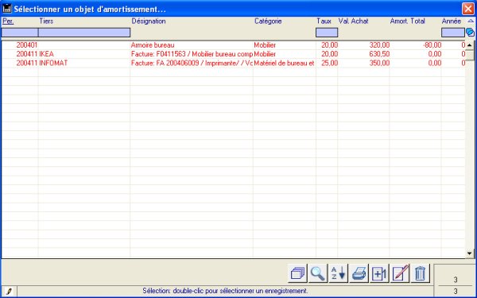Click the blue filter icon beside Année field

click(x=470, y=33)
